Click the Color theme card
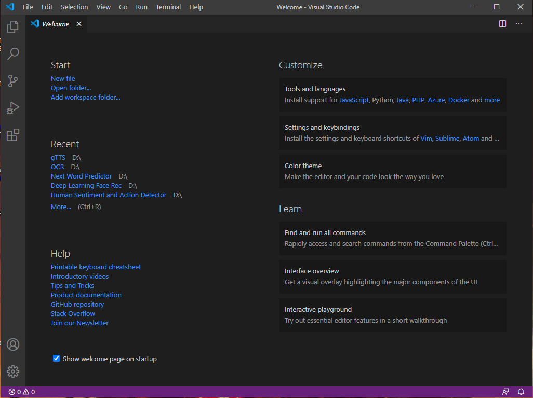 point(393,171)
